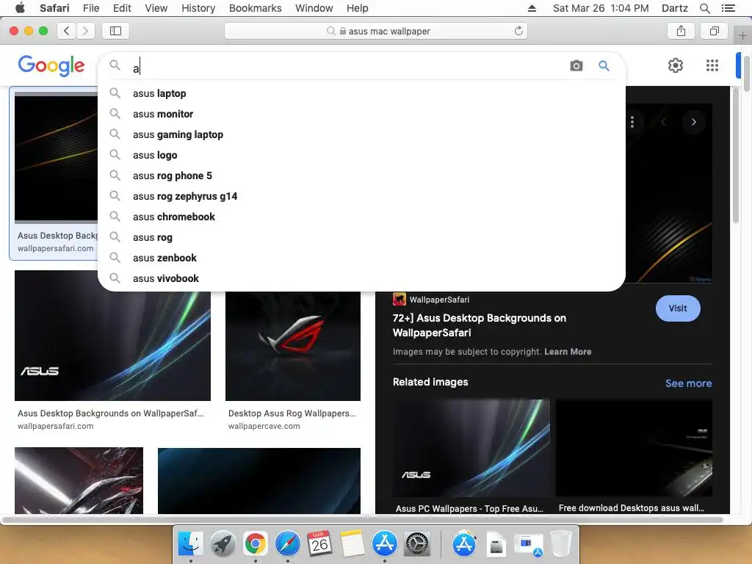
Task: Click the Google logo
Action: click(x=51, y=65)
